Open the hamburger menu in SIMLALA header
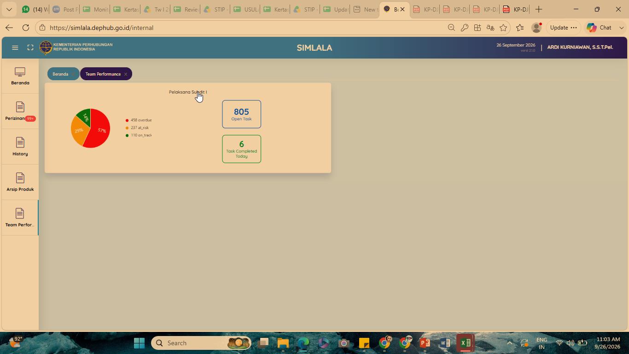Viewport: 629px width, 354px height. click(x=15, y=47)
